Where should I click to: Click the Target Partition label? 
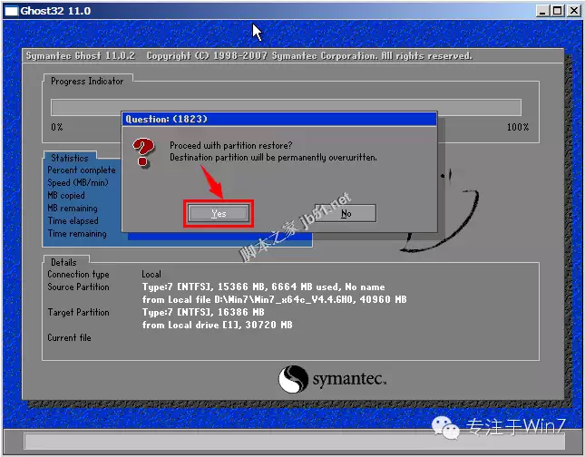(78, 312)
